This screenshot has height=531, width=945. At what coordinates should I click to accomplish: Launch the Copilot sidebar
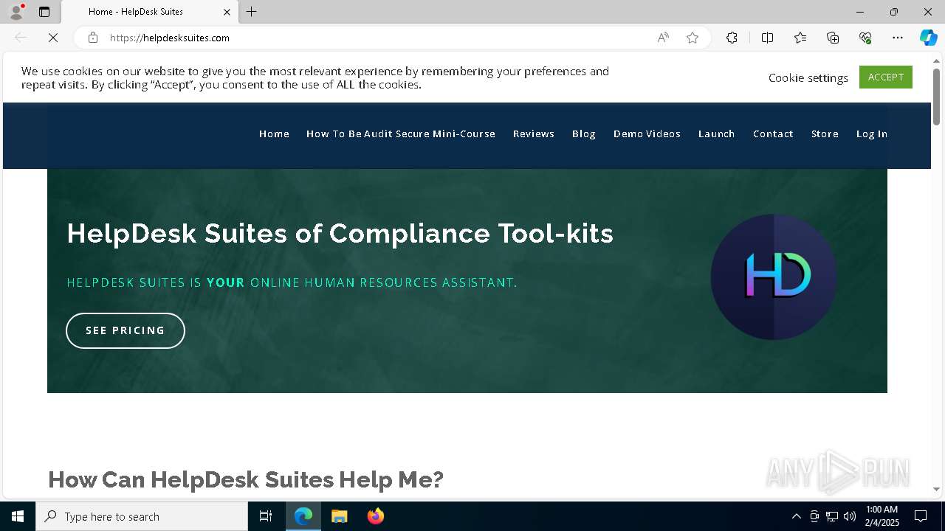pyautogui.click(x=928, y=38)
